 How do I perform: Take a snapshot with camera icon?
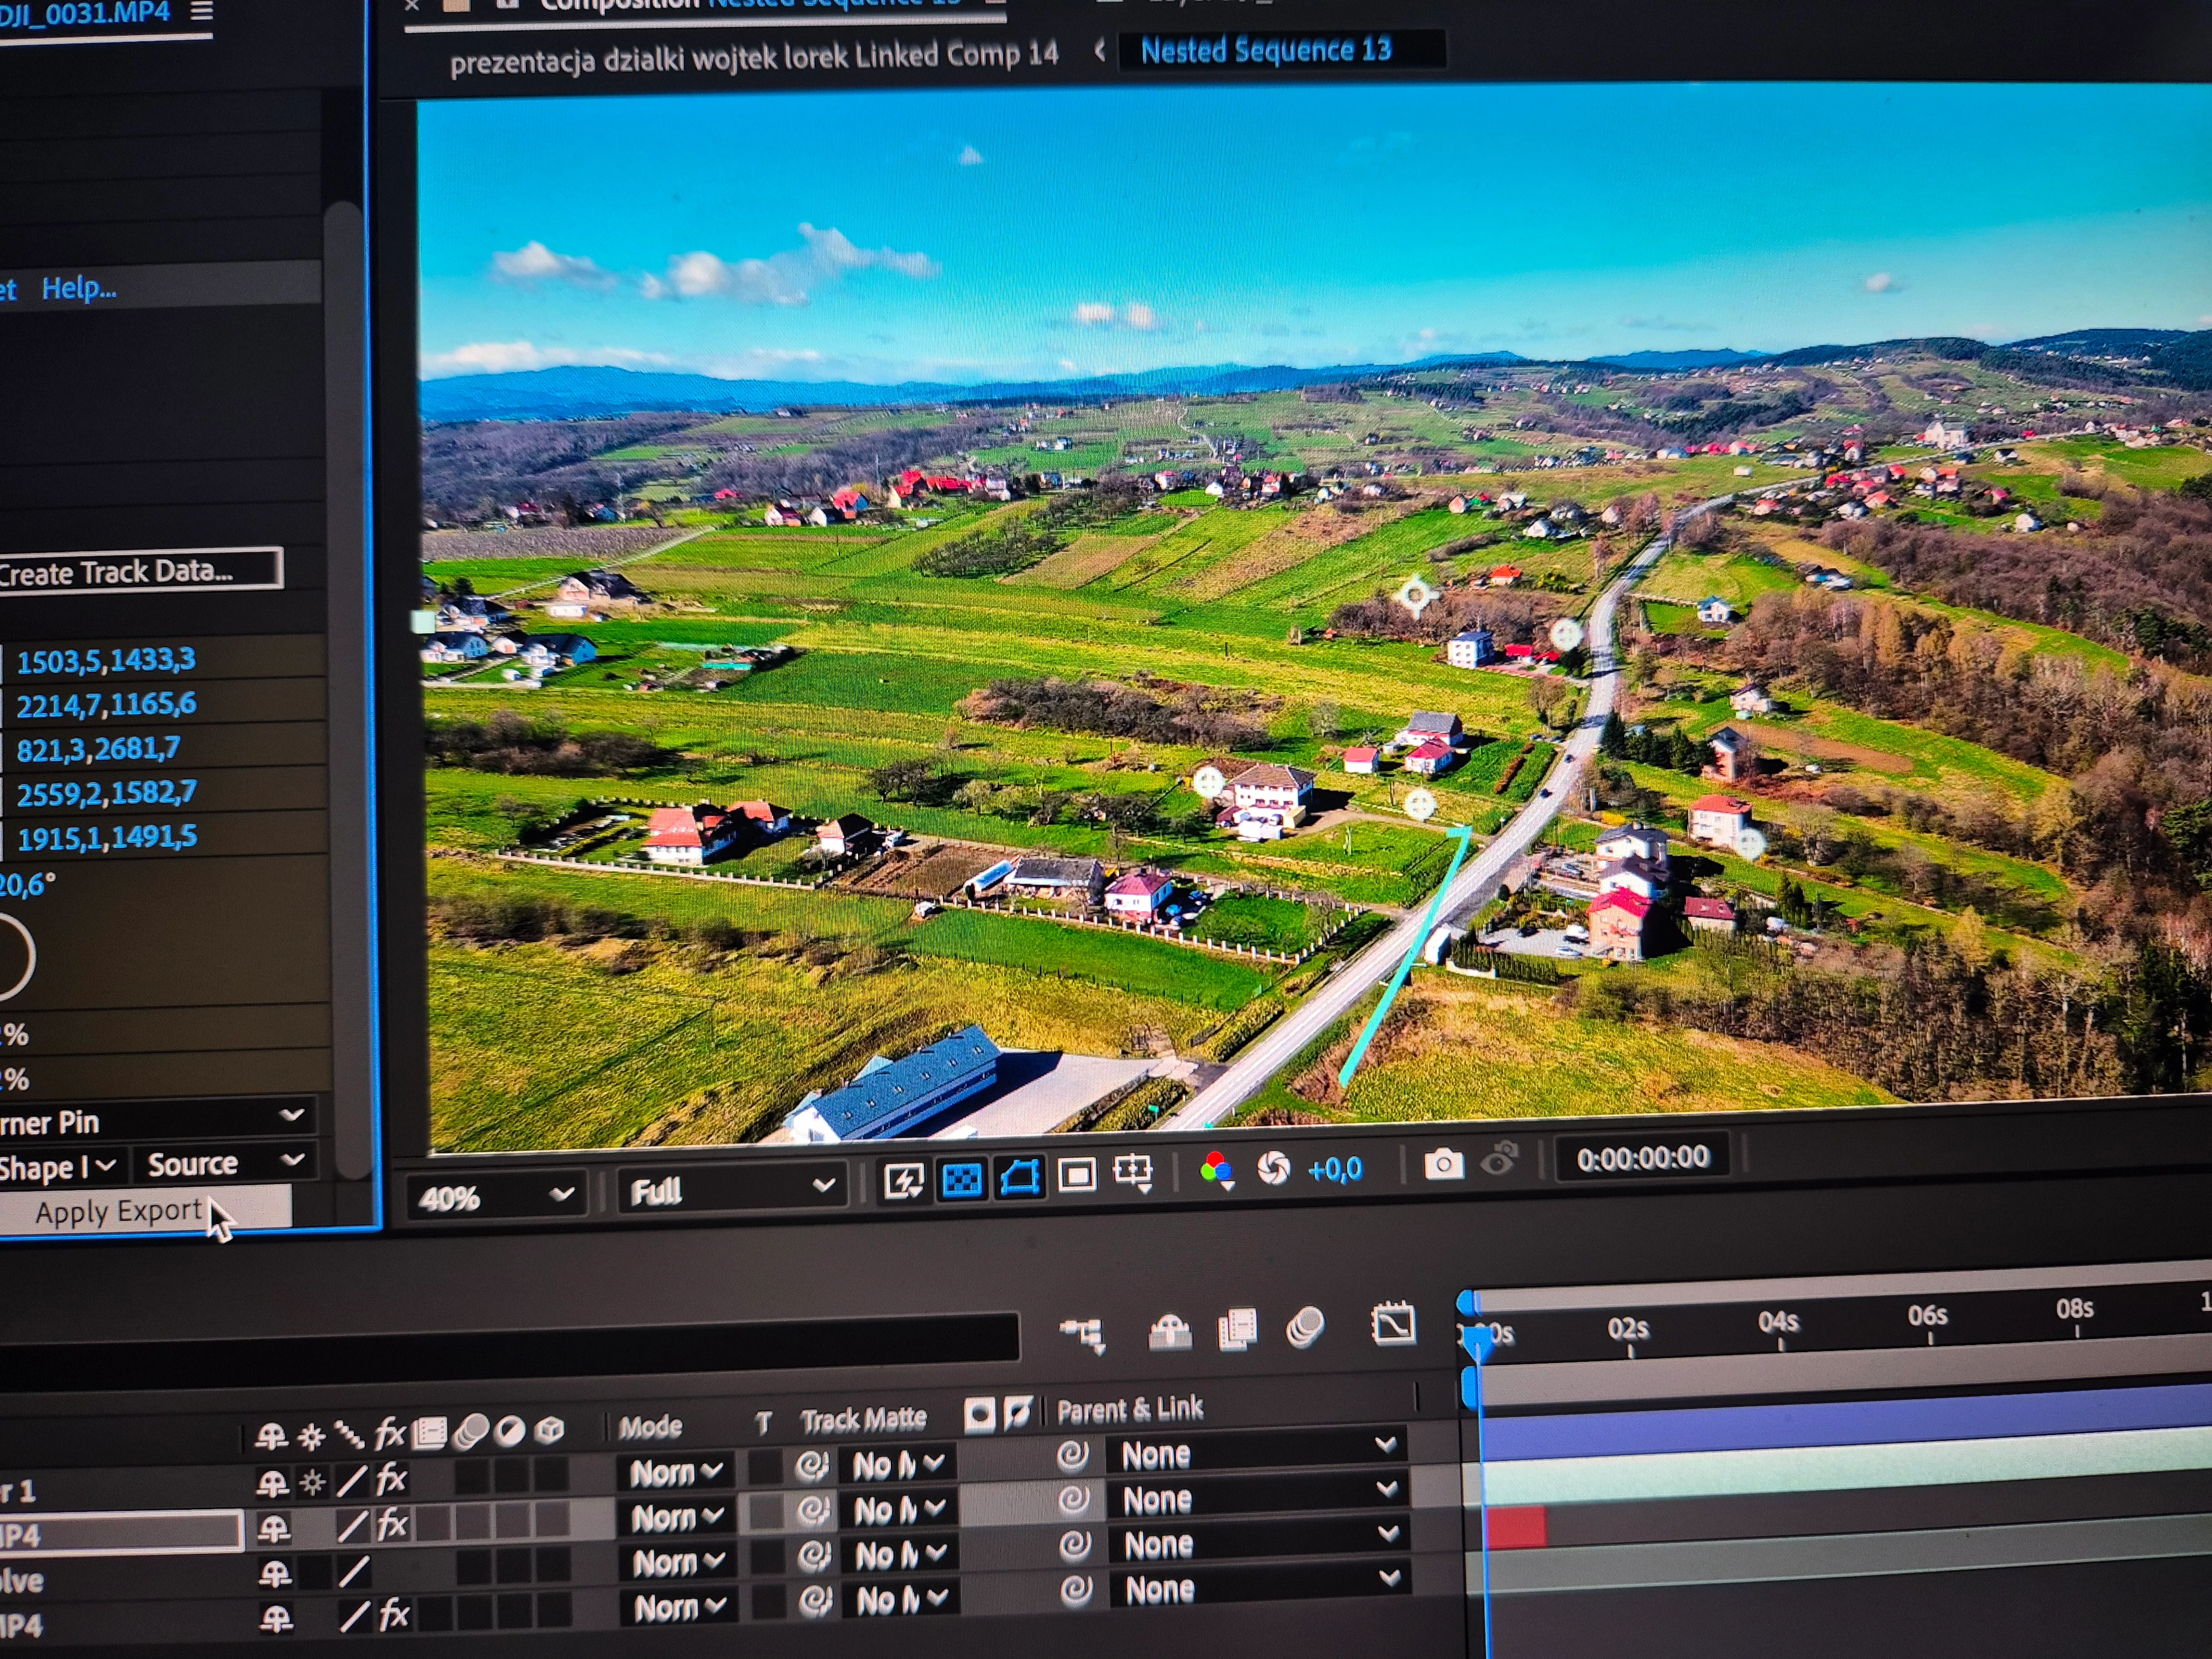(x=1443, y=1163)
